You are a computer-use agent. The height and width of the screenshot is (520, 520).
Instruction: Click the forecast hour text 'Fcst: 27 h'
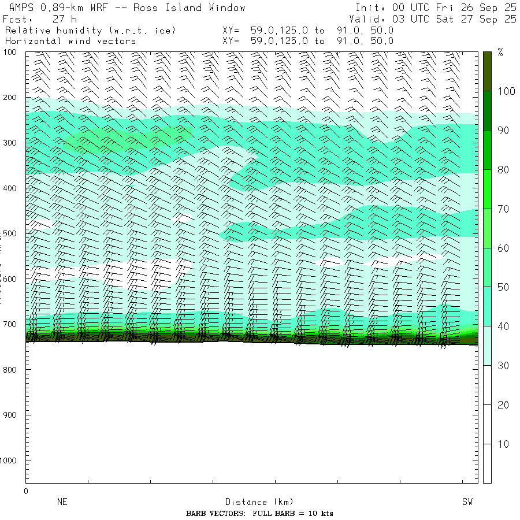[x=40, y=19]
